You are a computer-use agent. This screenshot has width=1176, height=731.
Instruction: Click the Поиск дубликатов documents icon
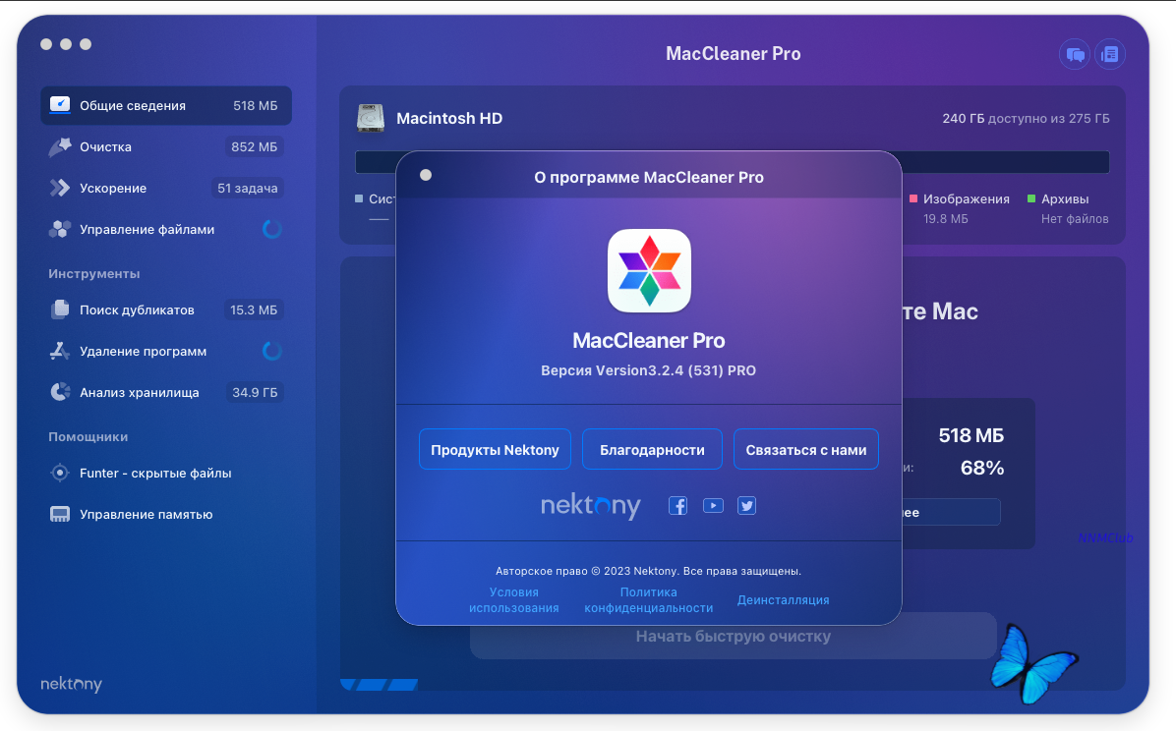point(60,309)
